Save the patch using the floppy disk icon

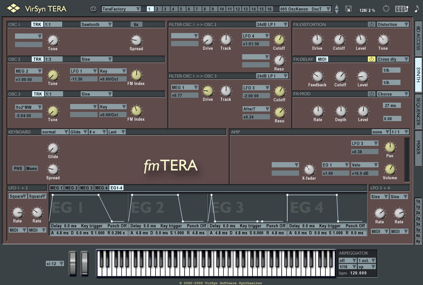[348, 9]
